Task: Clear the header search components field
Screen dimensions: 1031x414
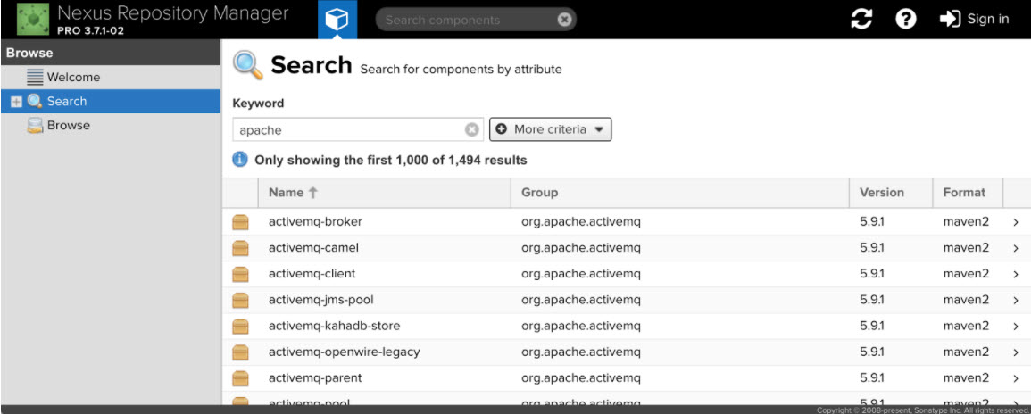Action: tap(564, 20)
